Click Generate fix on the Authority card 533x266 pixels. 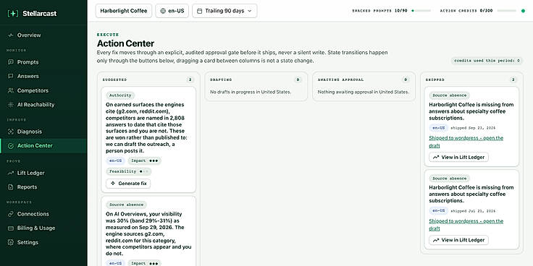(x=128, y=184)
